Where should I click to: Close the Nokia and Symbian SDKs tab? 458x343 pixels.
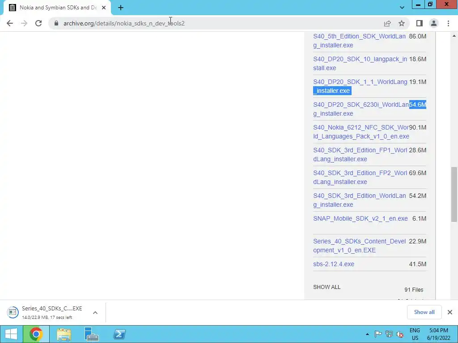pyautogui.click(x=104, y=8)
